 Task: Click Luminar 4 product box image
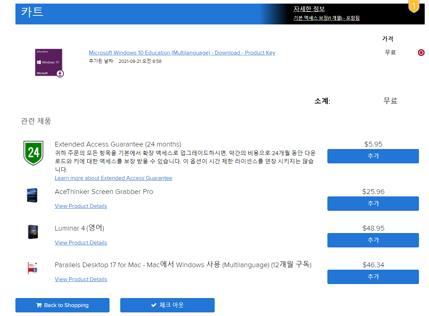33,232
